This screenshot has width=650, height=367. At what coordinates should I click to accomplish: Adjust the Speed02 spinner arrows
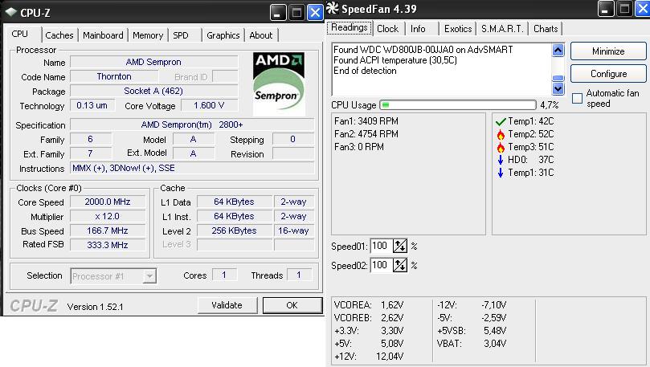coord(400,265)
